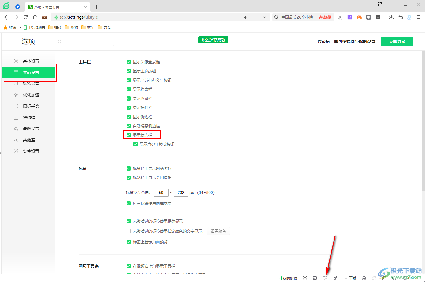The width and height of the screenshot is (425, 282).
Task: Toggle 显示侧边栏 checkbox
Action: click(129, 117)
